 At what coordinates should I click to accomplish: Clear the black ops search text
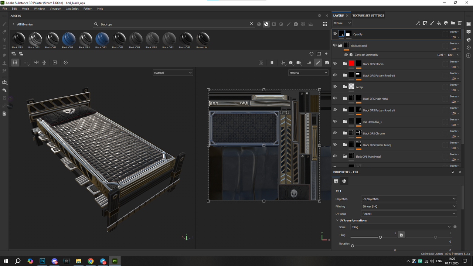[x=252, y=24]
